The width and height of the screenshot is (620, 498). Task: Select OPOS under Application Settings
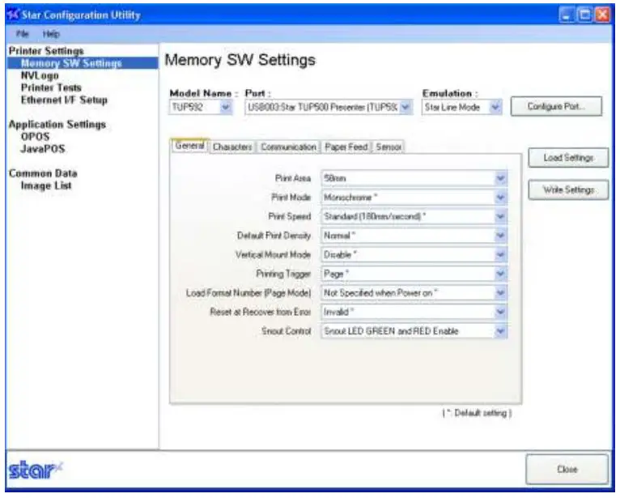pyautogui.click(x=35, y=137)
